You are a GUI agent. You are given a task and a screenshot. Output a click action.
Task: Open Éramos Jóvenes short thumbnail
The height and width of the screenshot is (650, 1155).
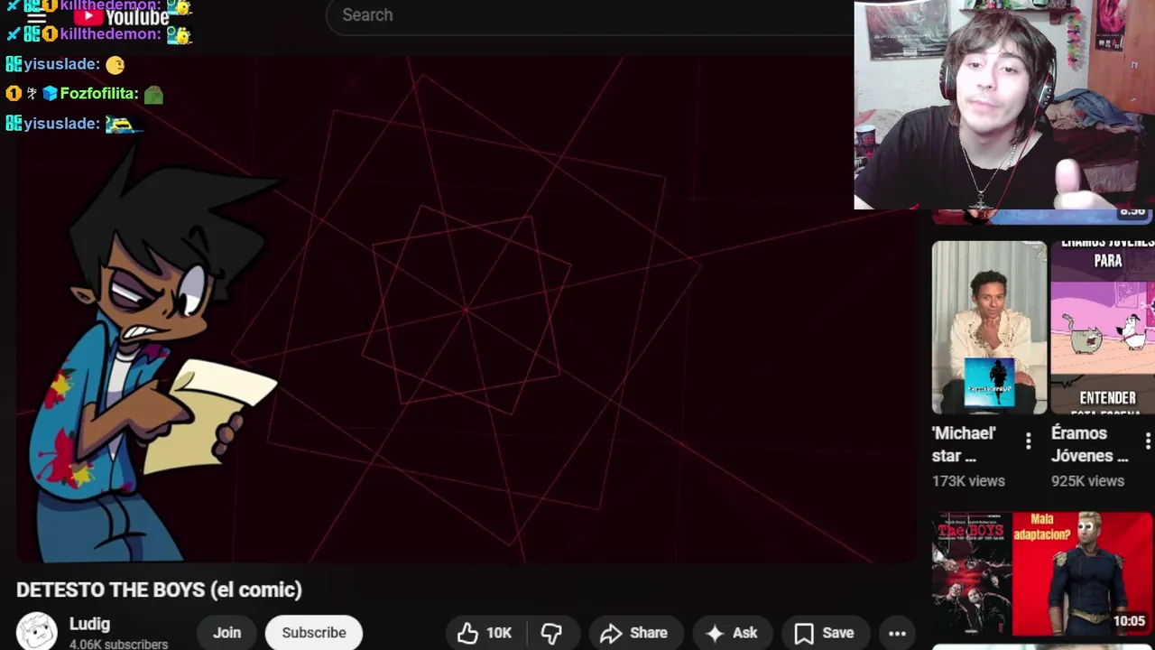(1103, 327)
